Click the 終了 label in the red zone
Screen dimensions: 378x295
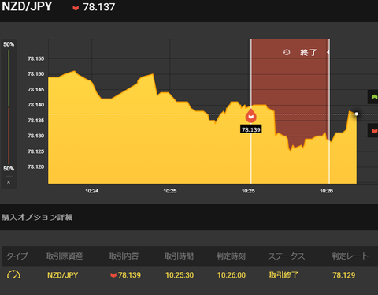[x=309, y=53]
